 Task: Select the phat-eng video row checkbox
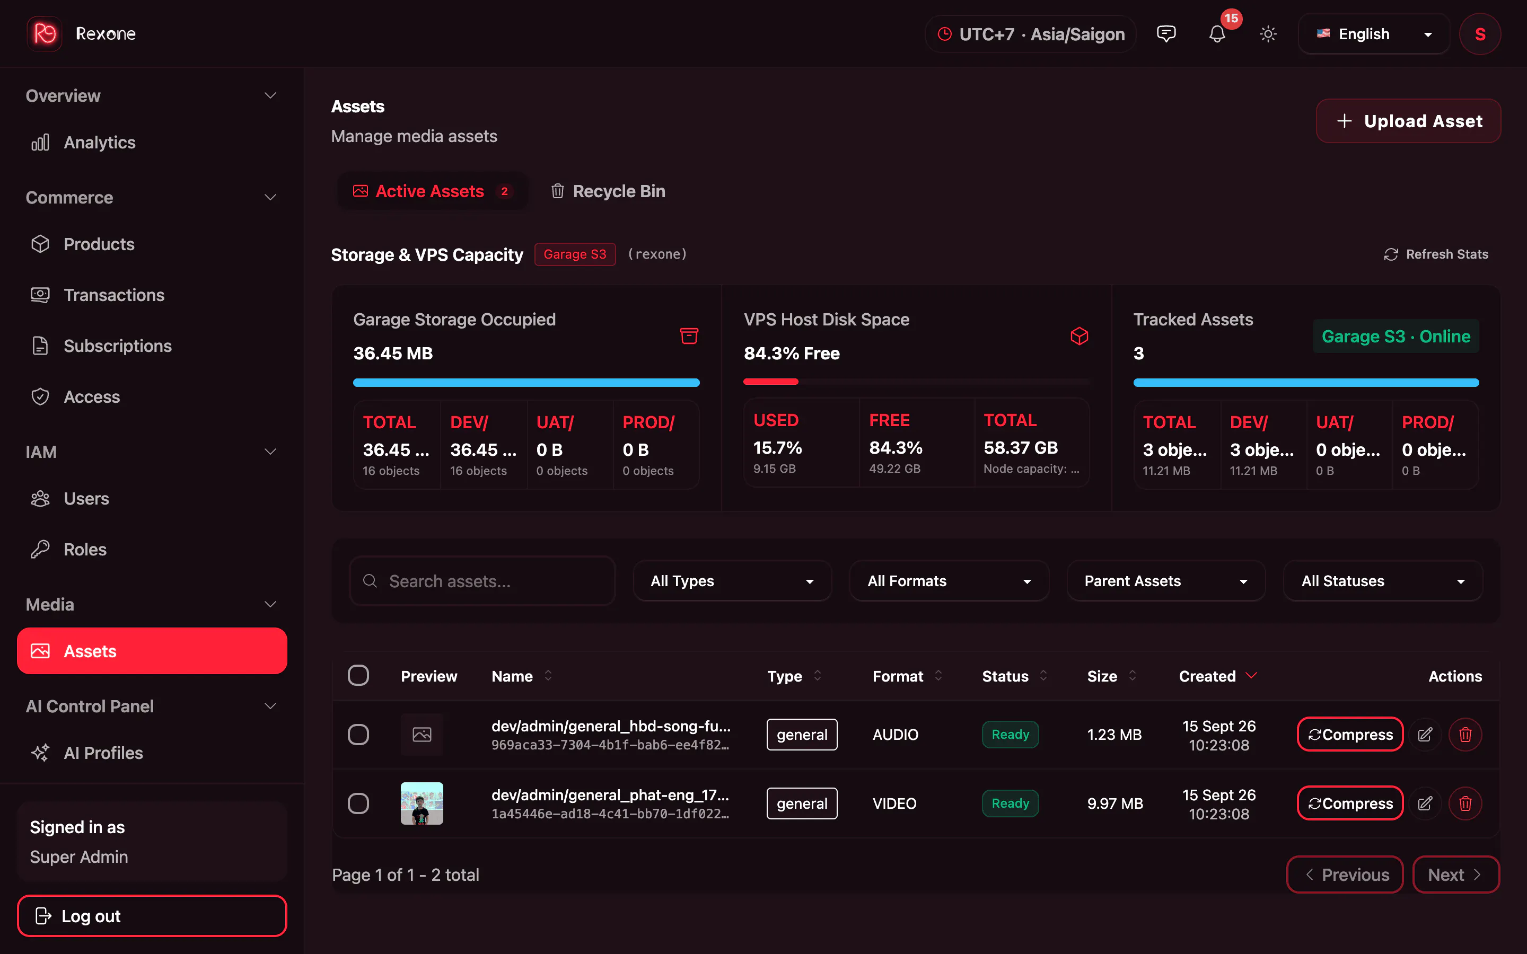point(358,803)
